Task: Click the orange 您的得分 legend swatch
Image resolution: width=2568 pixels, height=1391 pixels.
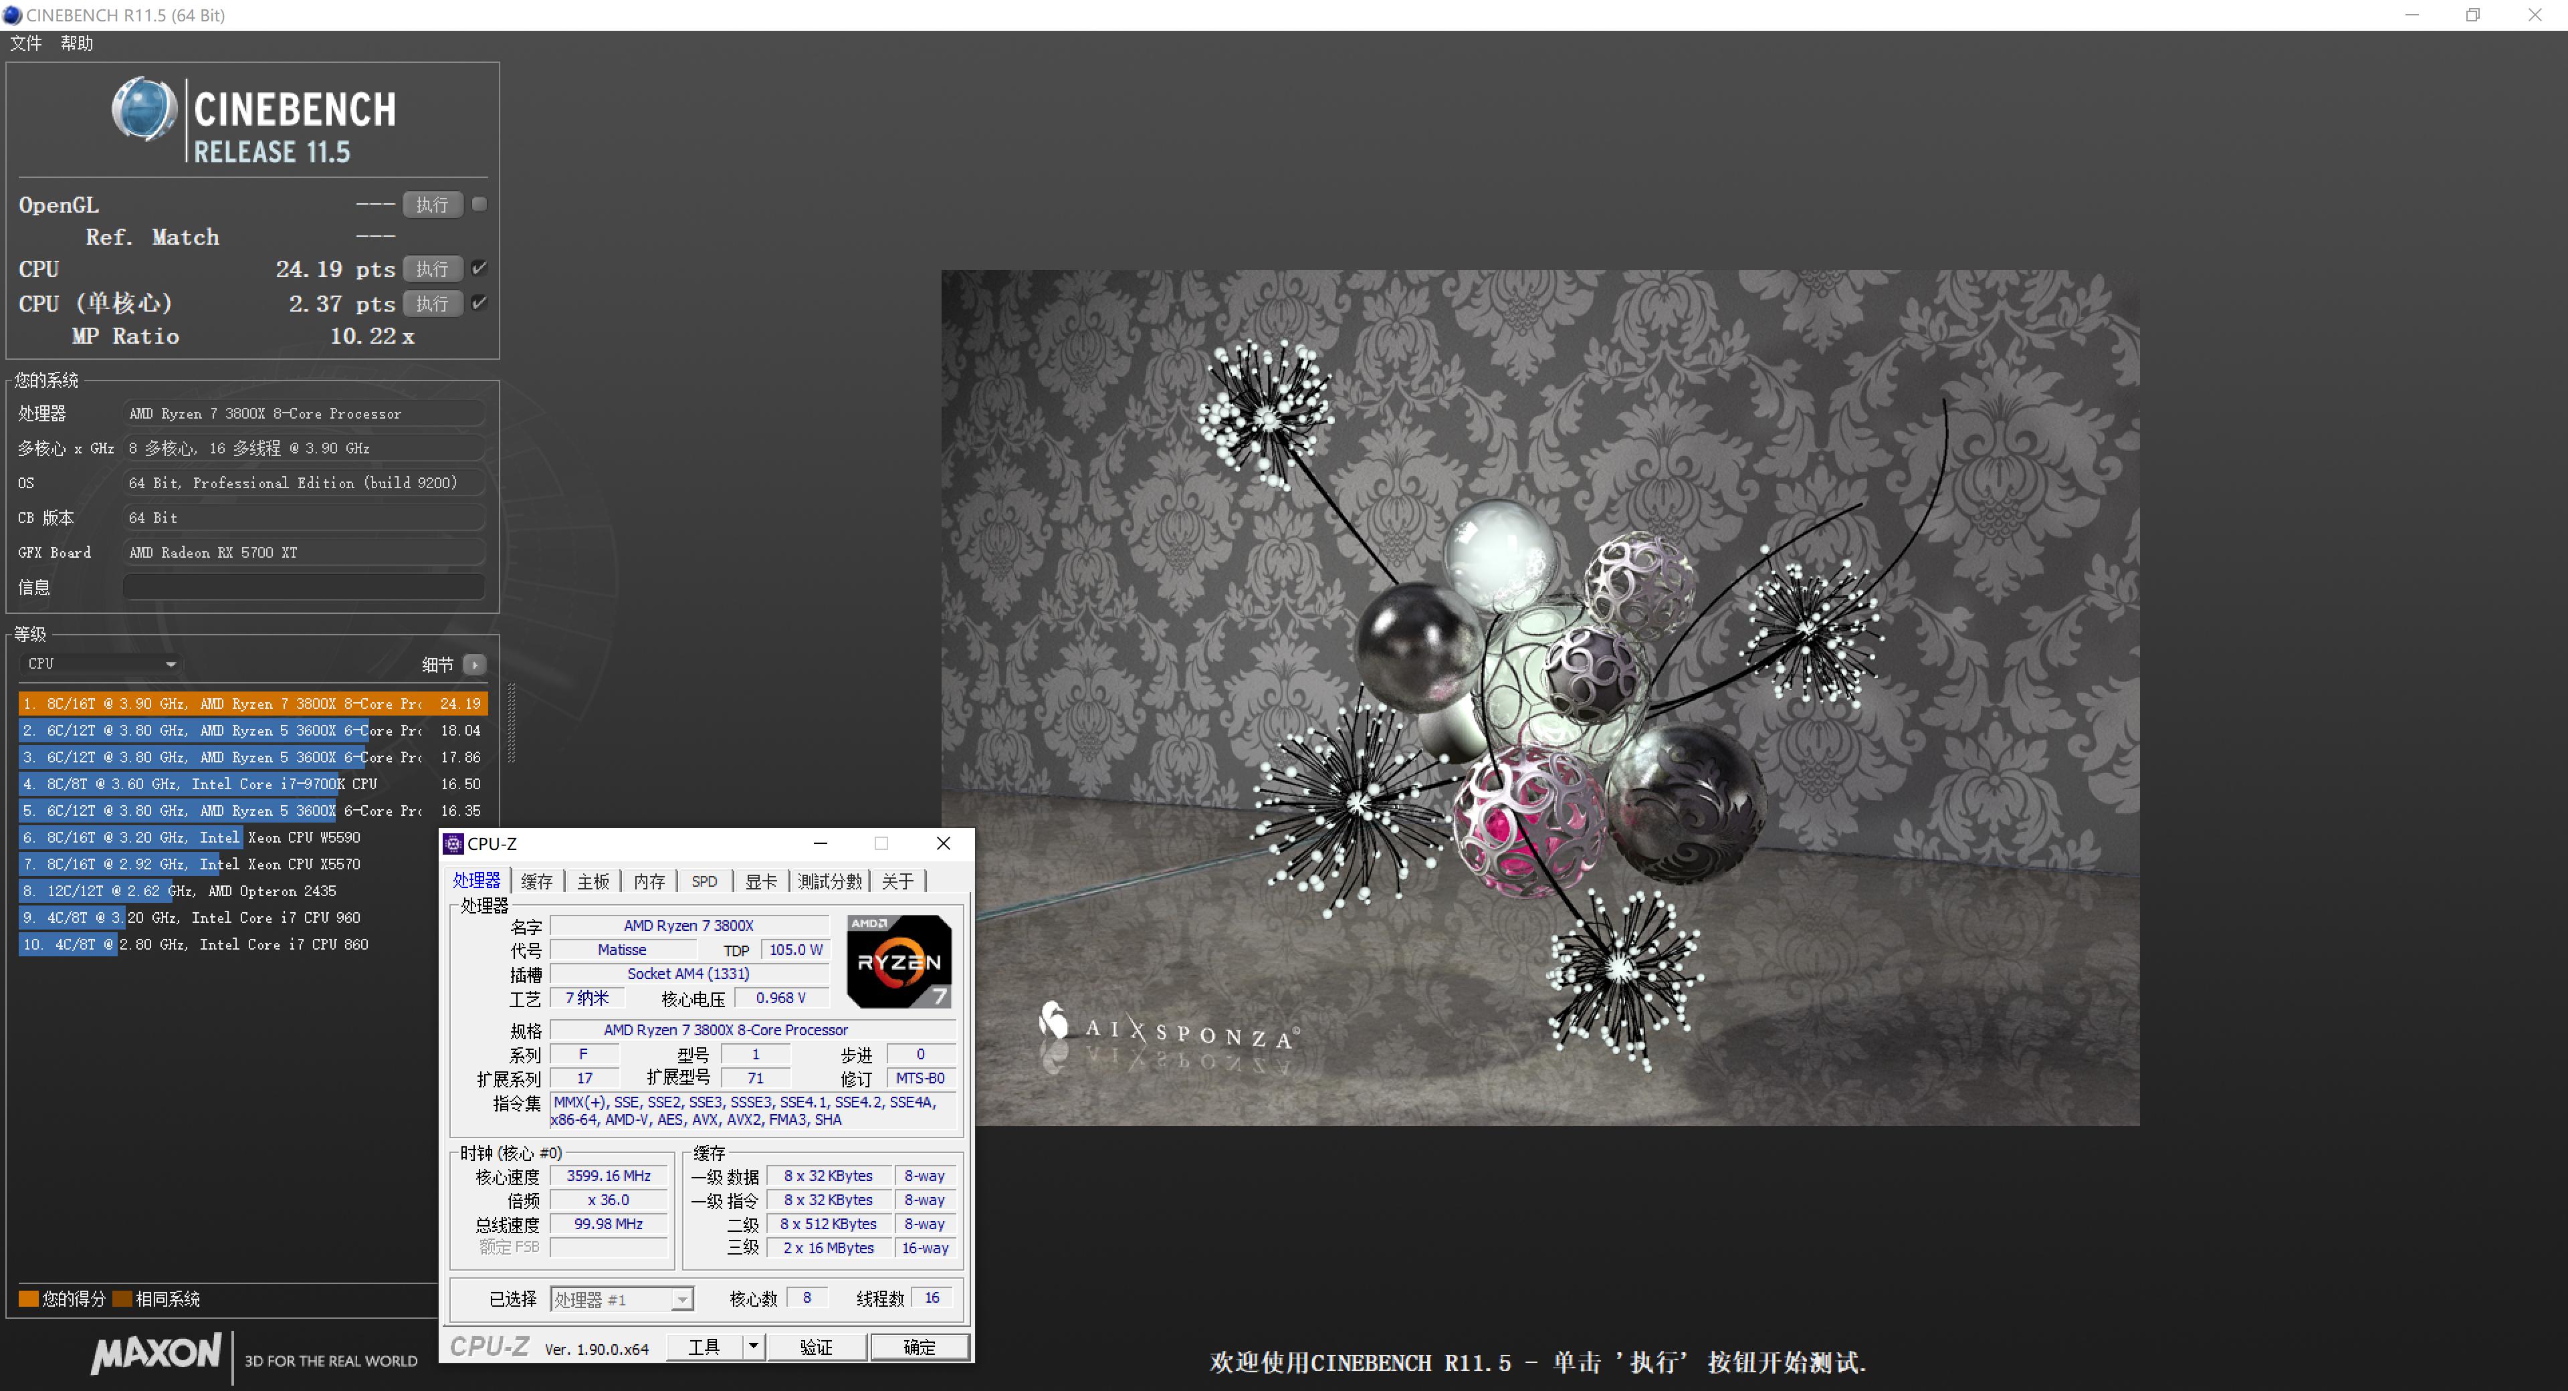Action: pos(28,1298)
